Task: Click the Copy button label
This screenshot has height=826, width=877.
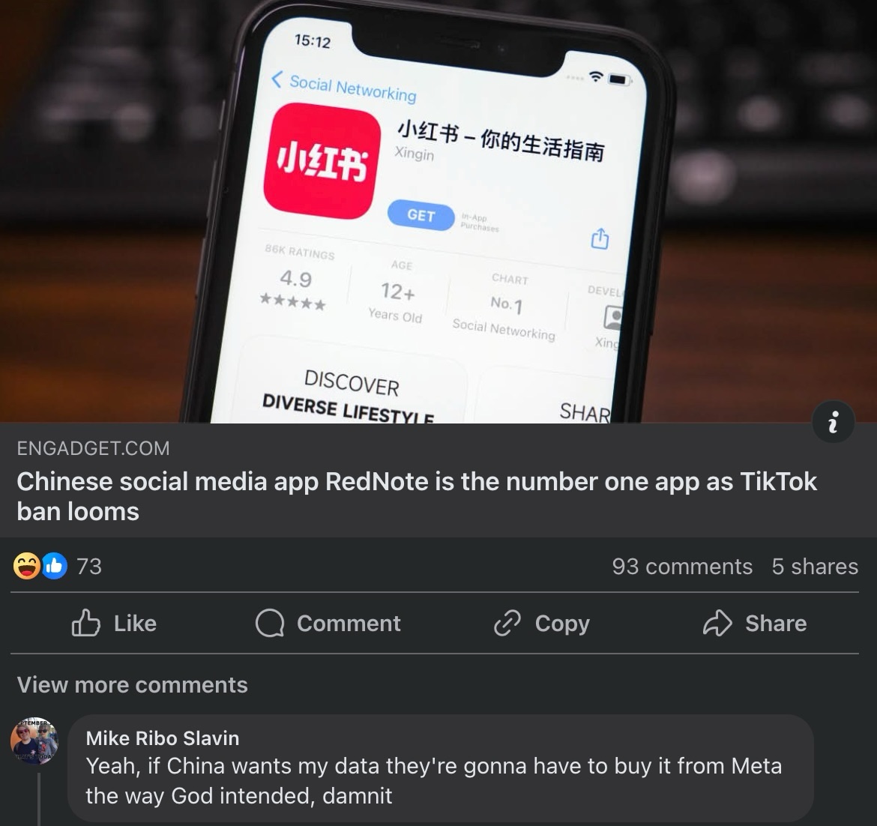Action: [562, 624]
